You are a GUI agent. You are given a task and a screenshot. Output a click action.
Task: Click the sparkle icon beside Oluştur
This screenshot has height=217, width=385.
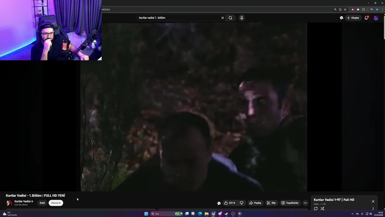[x=341, y=18]
